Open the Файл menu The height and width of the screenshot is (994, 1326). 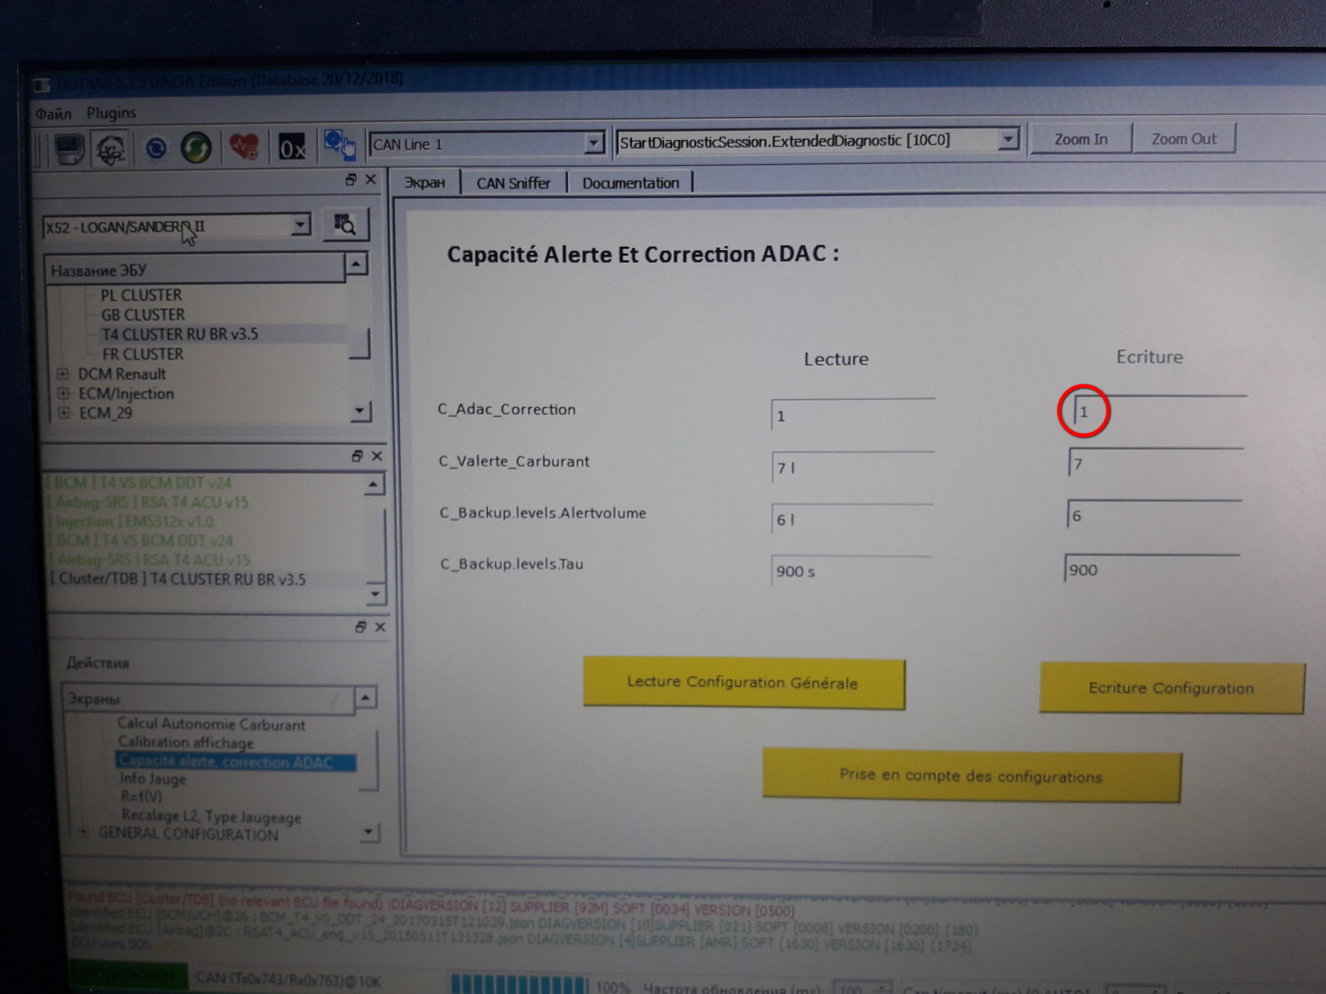coord(54,114)
